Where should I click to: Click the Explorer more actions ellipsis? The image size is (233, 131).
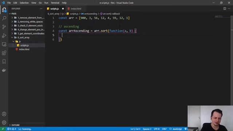coord(41,9)
